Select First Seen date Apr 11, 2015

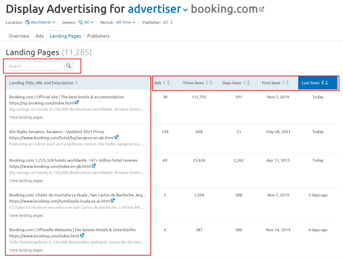(278, 160)
